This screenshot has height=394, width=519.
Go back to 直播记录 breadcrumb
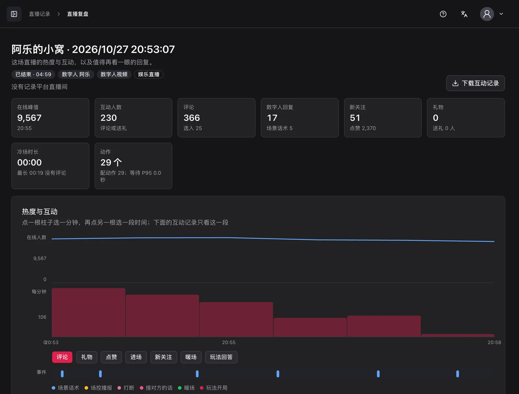pos(40,14)
